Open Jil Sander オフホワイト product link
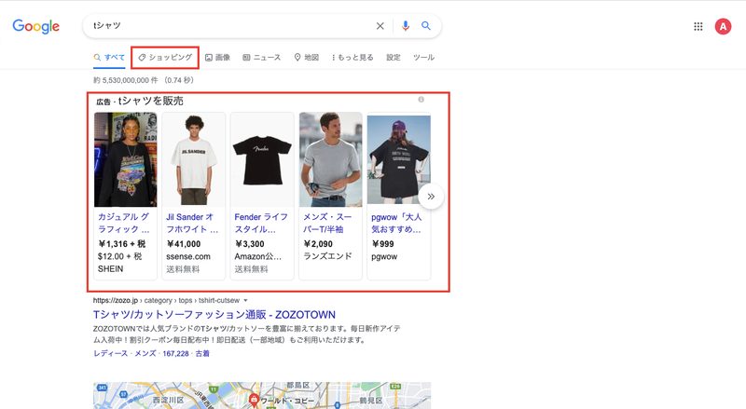 tap(192, 223)
